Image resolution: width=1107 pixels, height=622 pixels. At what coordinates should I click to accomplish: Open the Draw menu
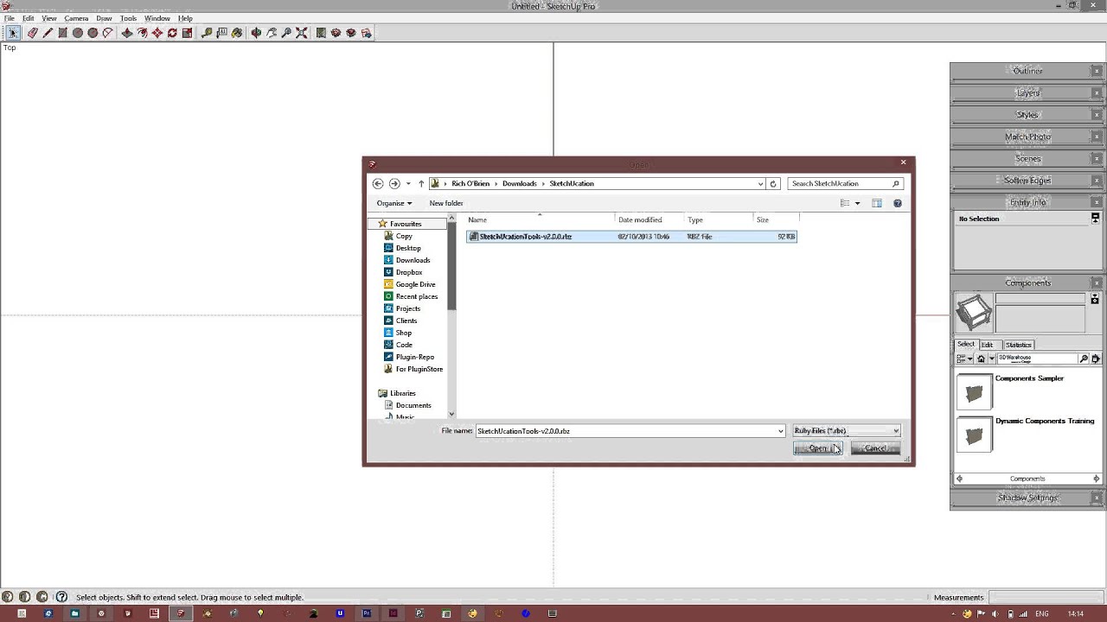click(104, 18)
